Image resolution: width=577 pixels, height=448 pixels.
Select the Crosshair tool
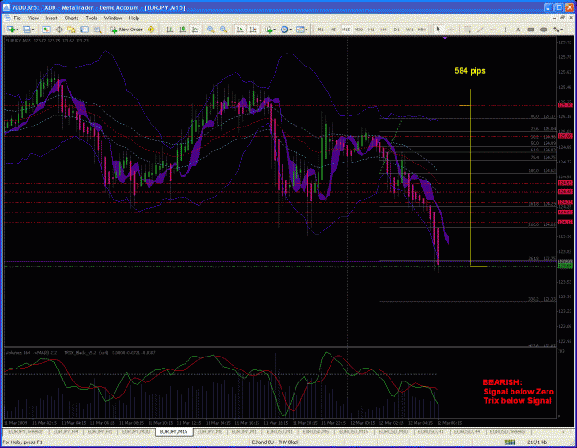(451, 30)
